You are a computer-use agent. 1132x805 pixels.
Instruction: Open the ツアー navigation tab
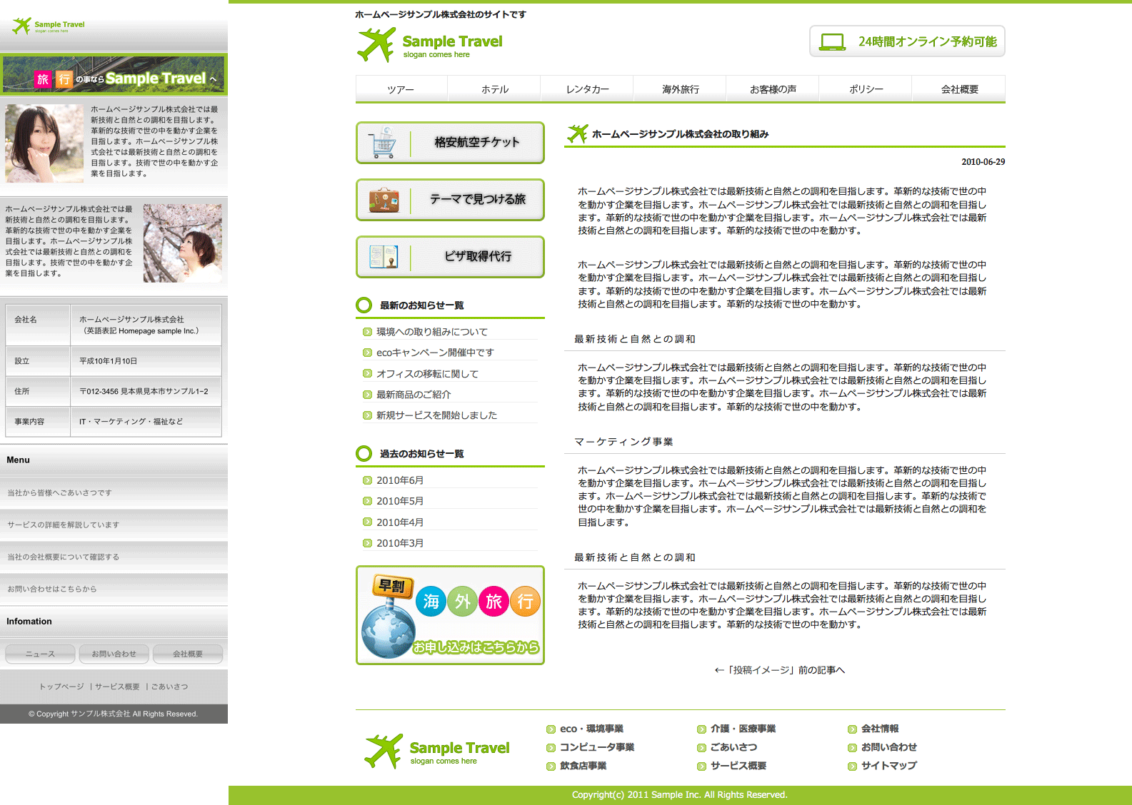[401, 89]
